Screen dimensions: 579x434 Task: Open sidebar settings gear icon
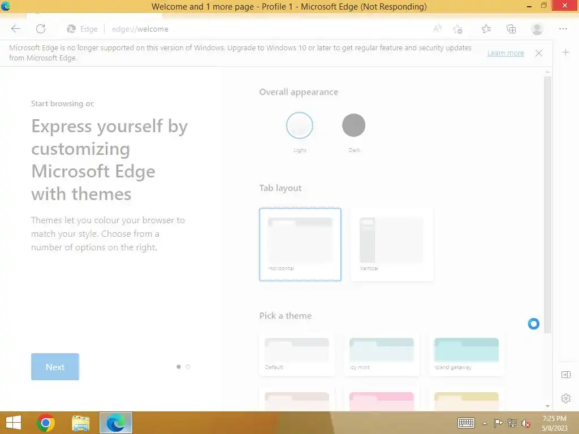[x=565, y=398]
